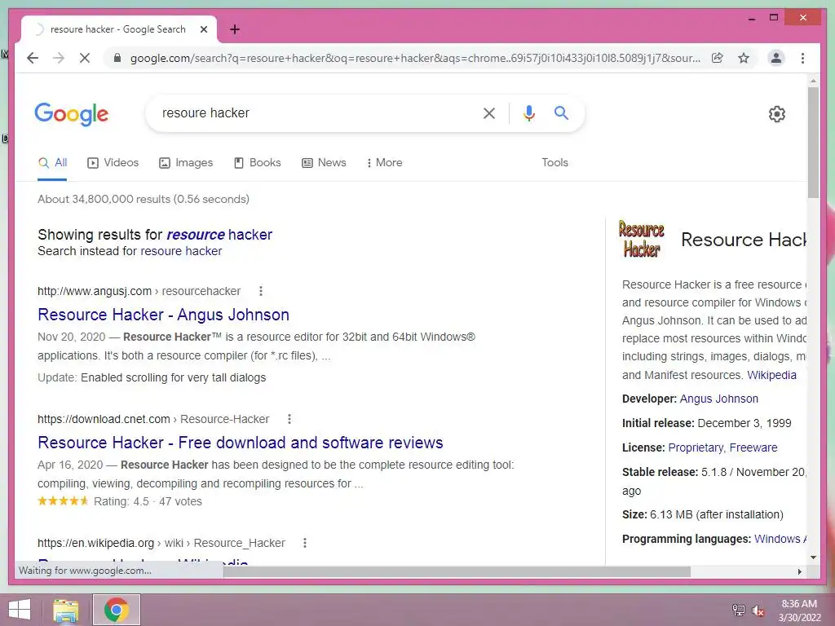Screen dimensions: 835x626
Task: Open a new tab with plus button
Action: click(235, 29)
